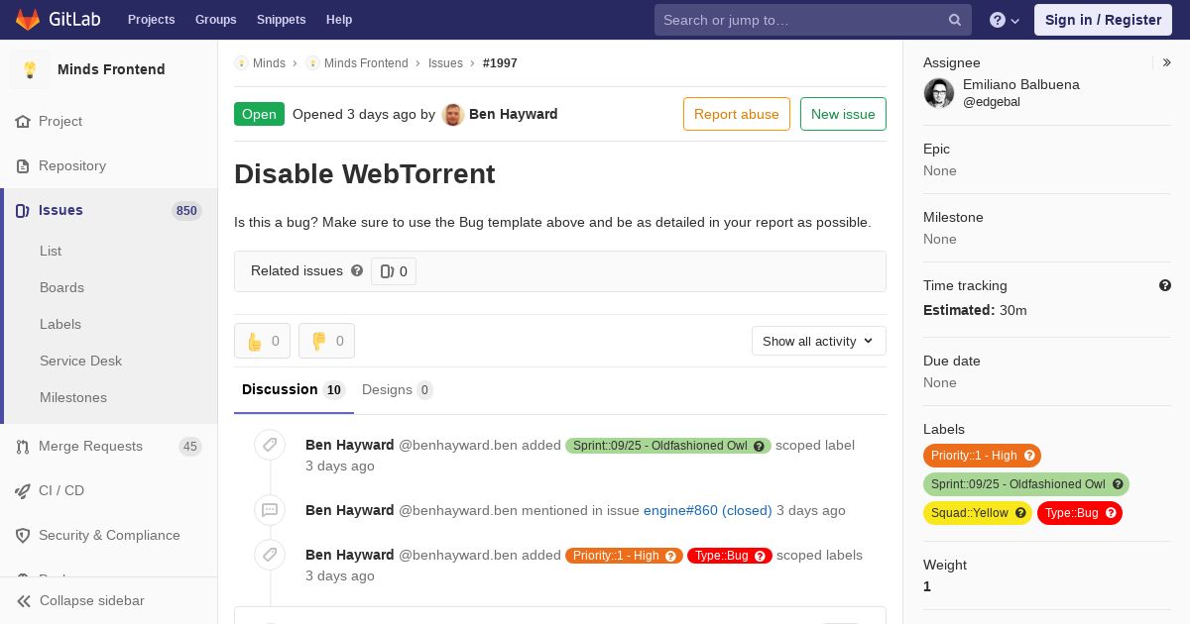This screenshot has width=1190, height=624.
Task: Focus the Search or jump to field
Action: (811, 20)
